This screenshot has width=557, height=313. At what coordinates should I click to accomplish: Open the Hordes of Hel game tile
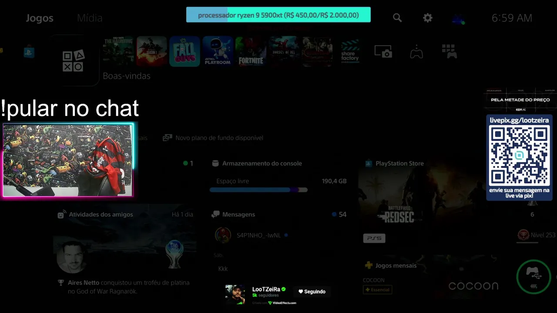pyautogui.click(x=284, y=51)
